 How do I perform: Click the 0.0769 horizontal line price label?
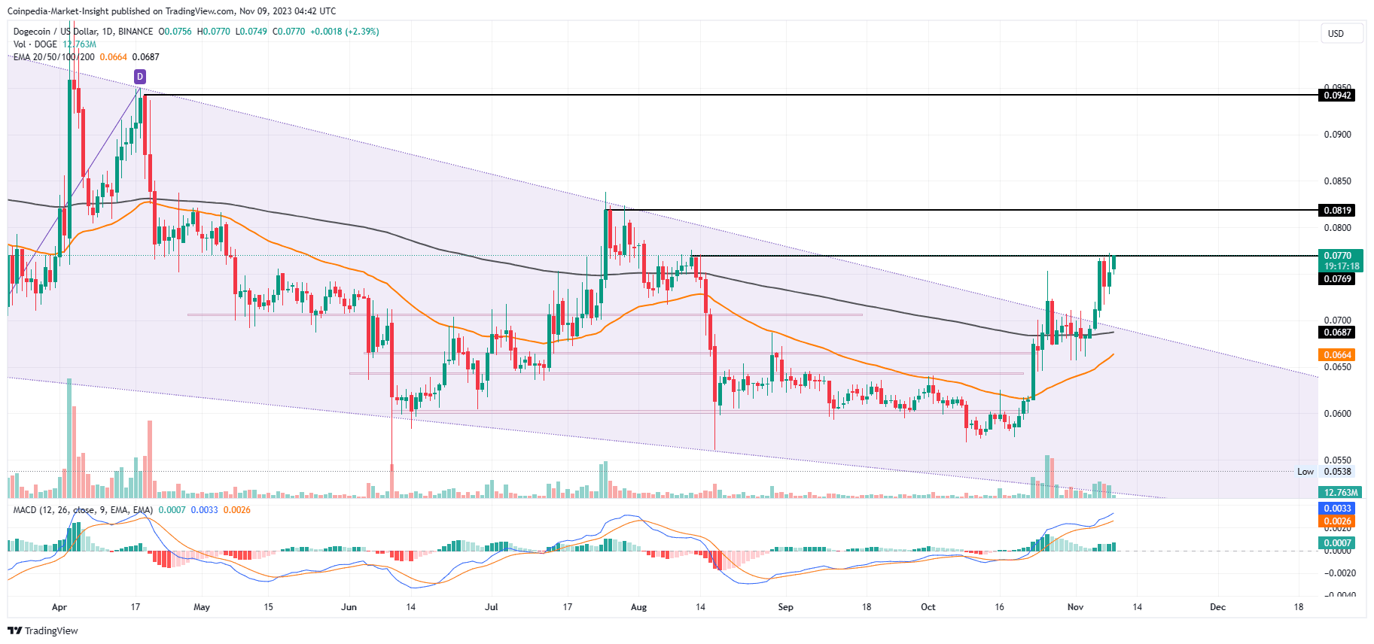(x=1337, y=279)
